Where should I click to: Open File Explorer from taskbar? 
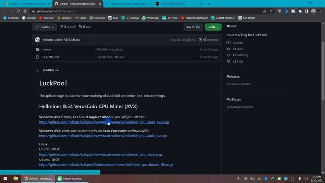16,179
